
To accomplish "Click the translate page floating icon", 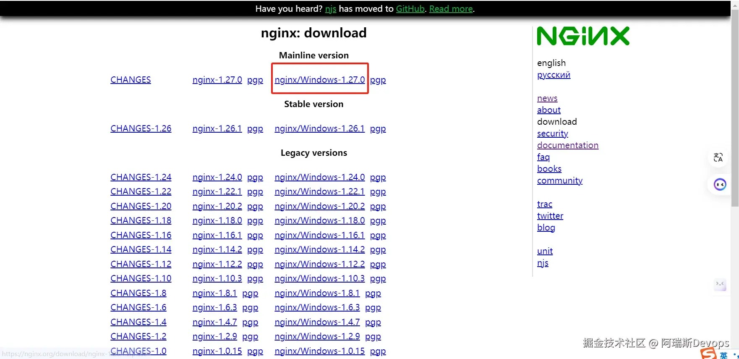I will pos(718,157).
